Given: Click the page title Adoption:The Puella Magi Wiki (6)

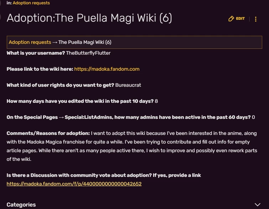Looking at the screenshot, I should tap(89, 18).
